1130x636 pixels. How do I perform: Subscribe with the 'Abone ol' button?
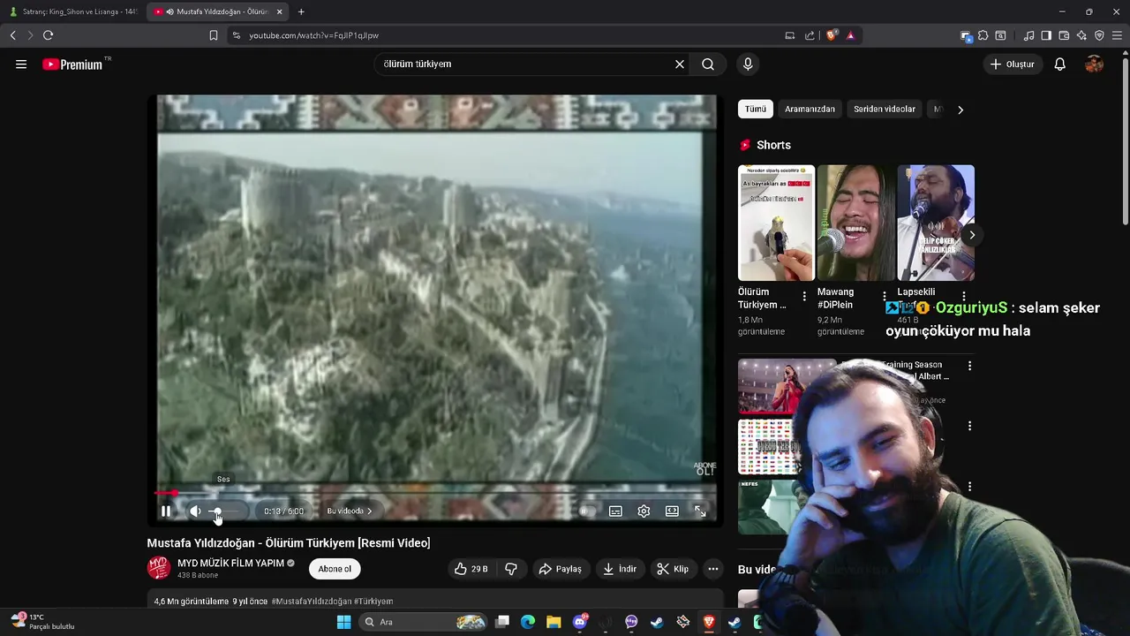click(x=335, y=569)
